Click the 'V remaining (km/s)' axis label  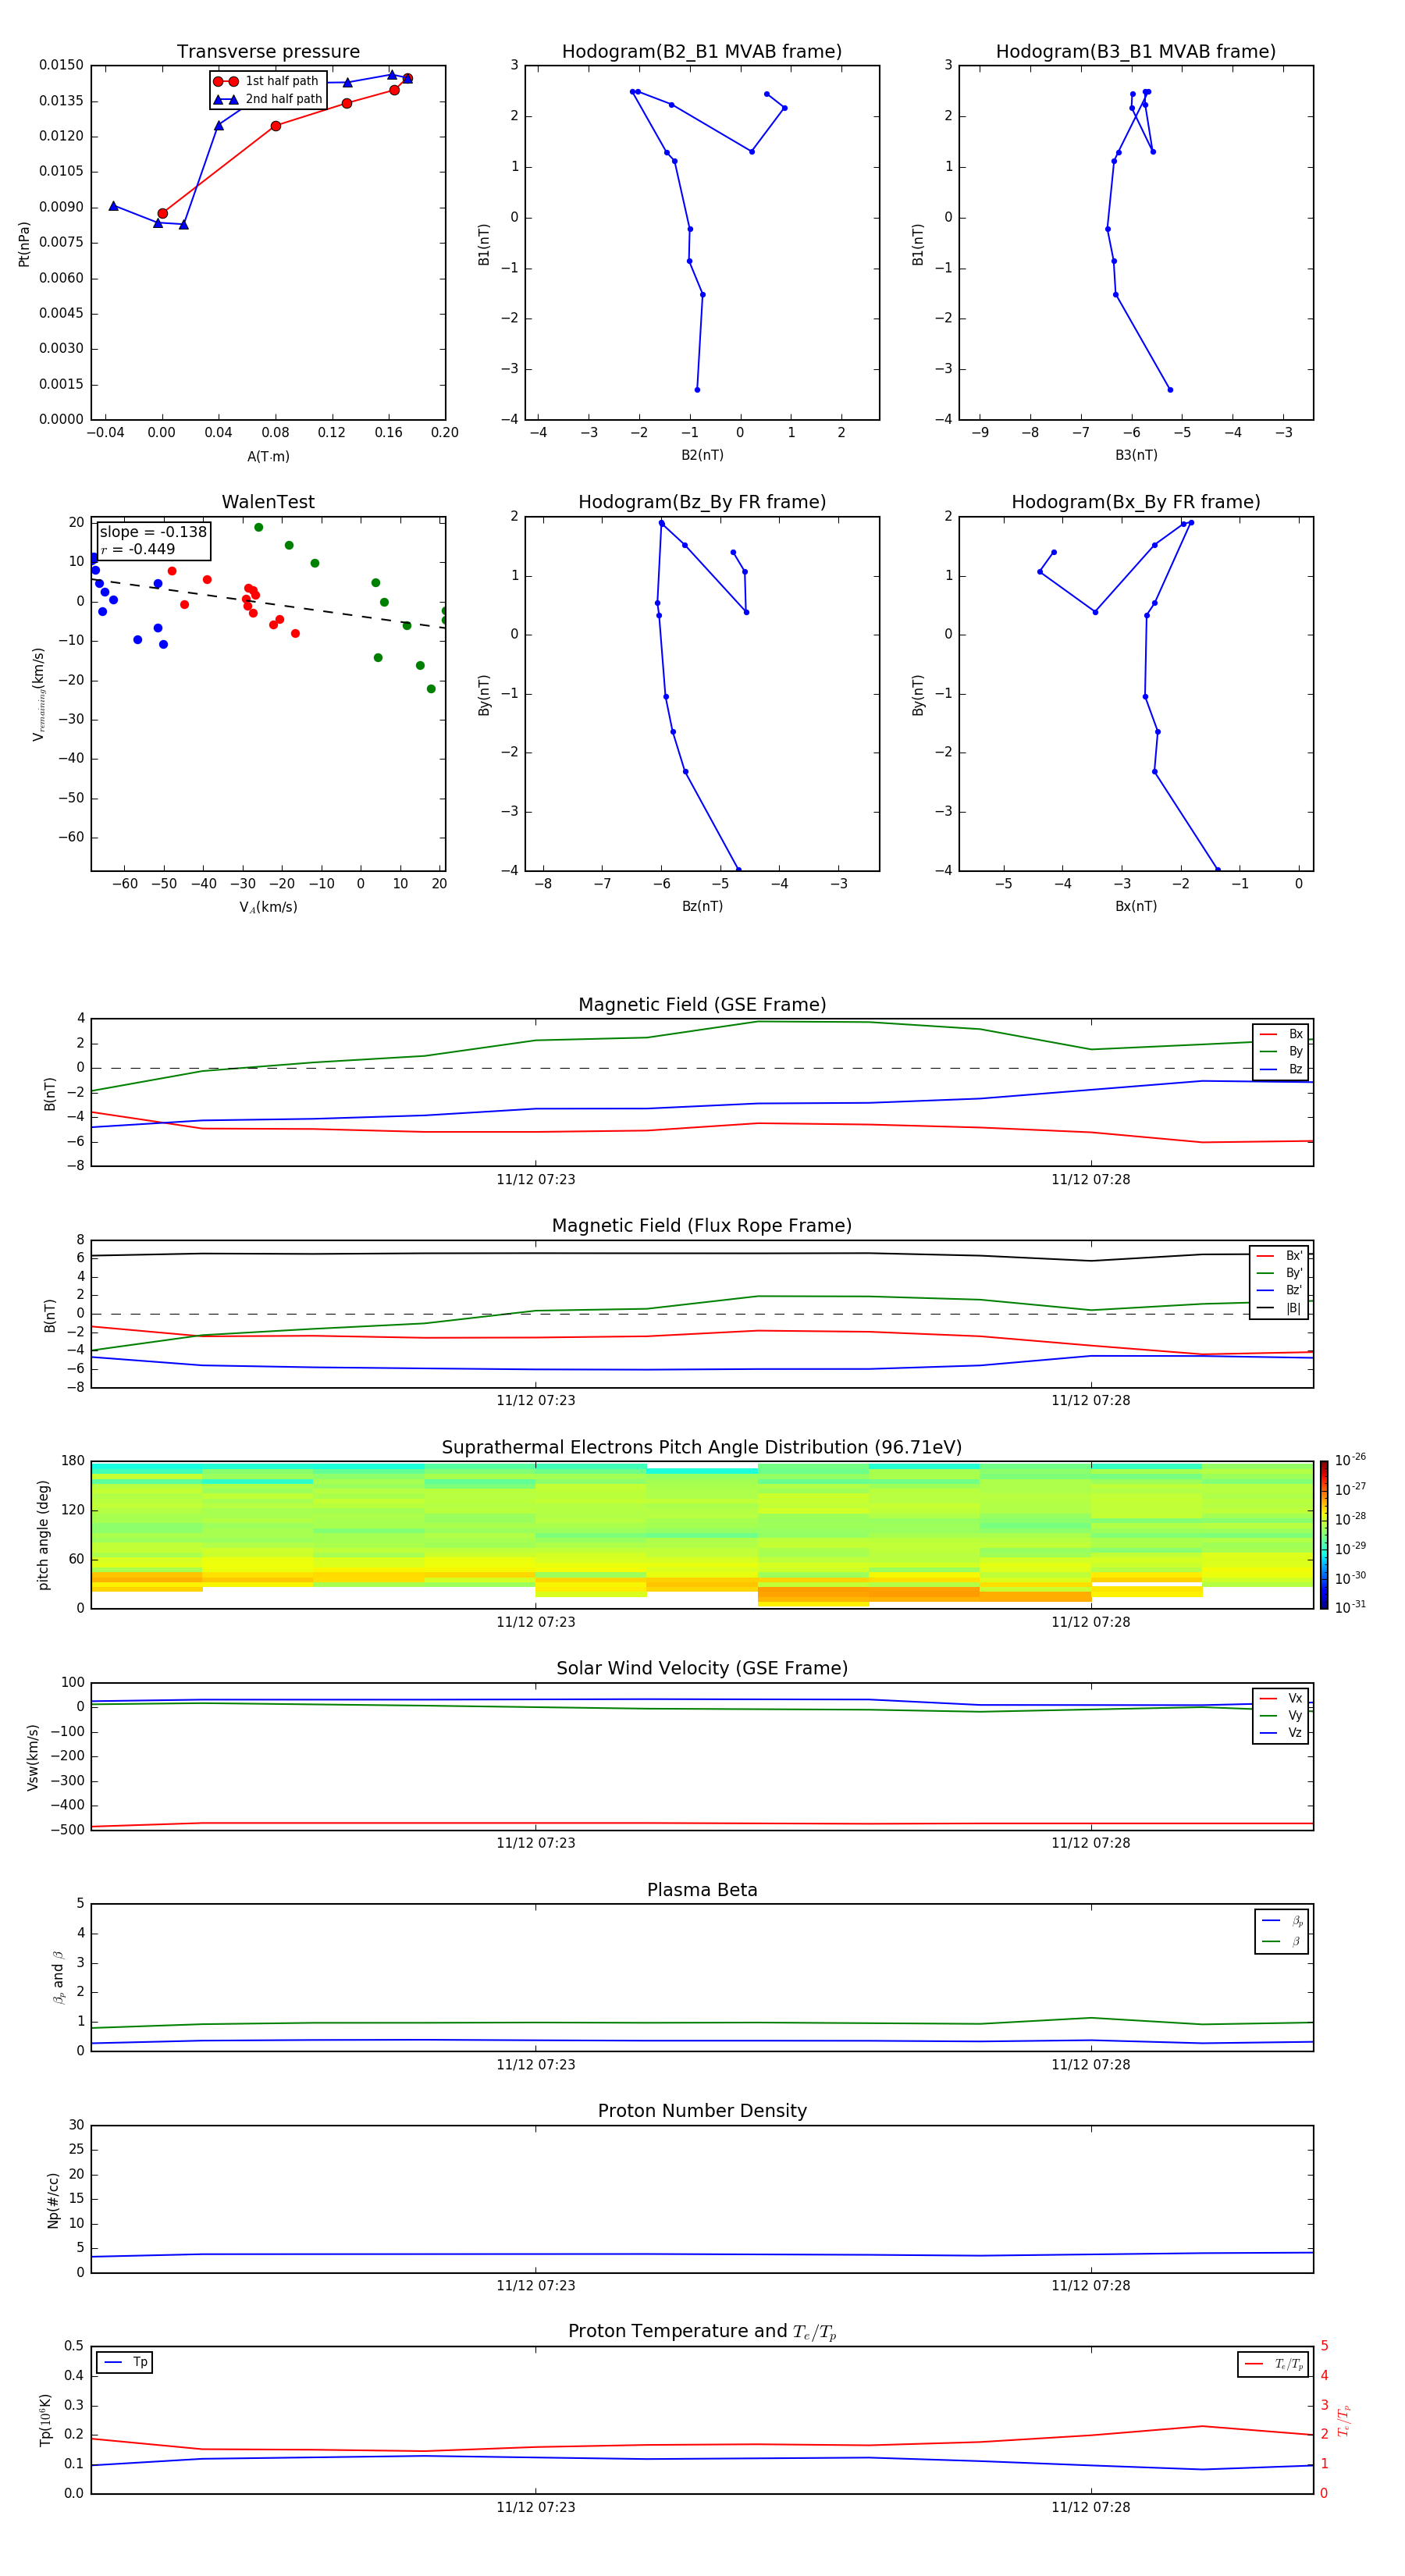[39, 694]
